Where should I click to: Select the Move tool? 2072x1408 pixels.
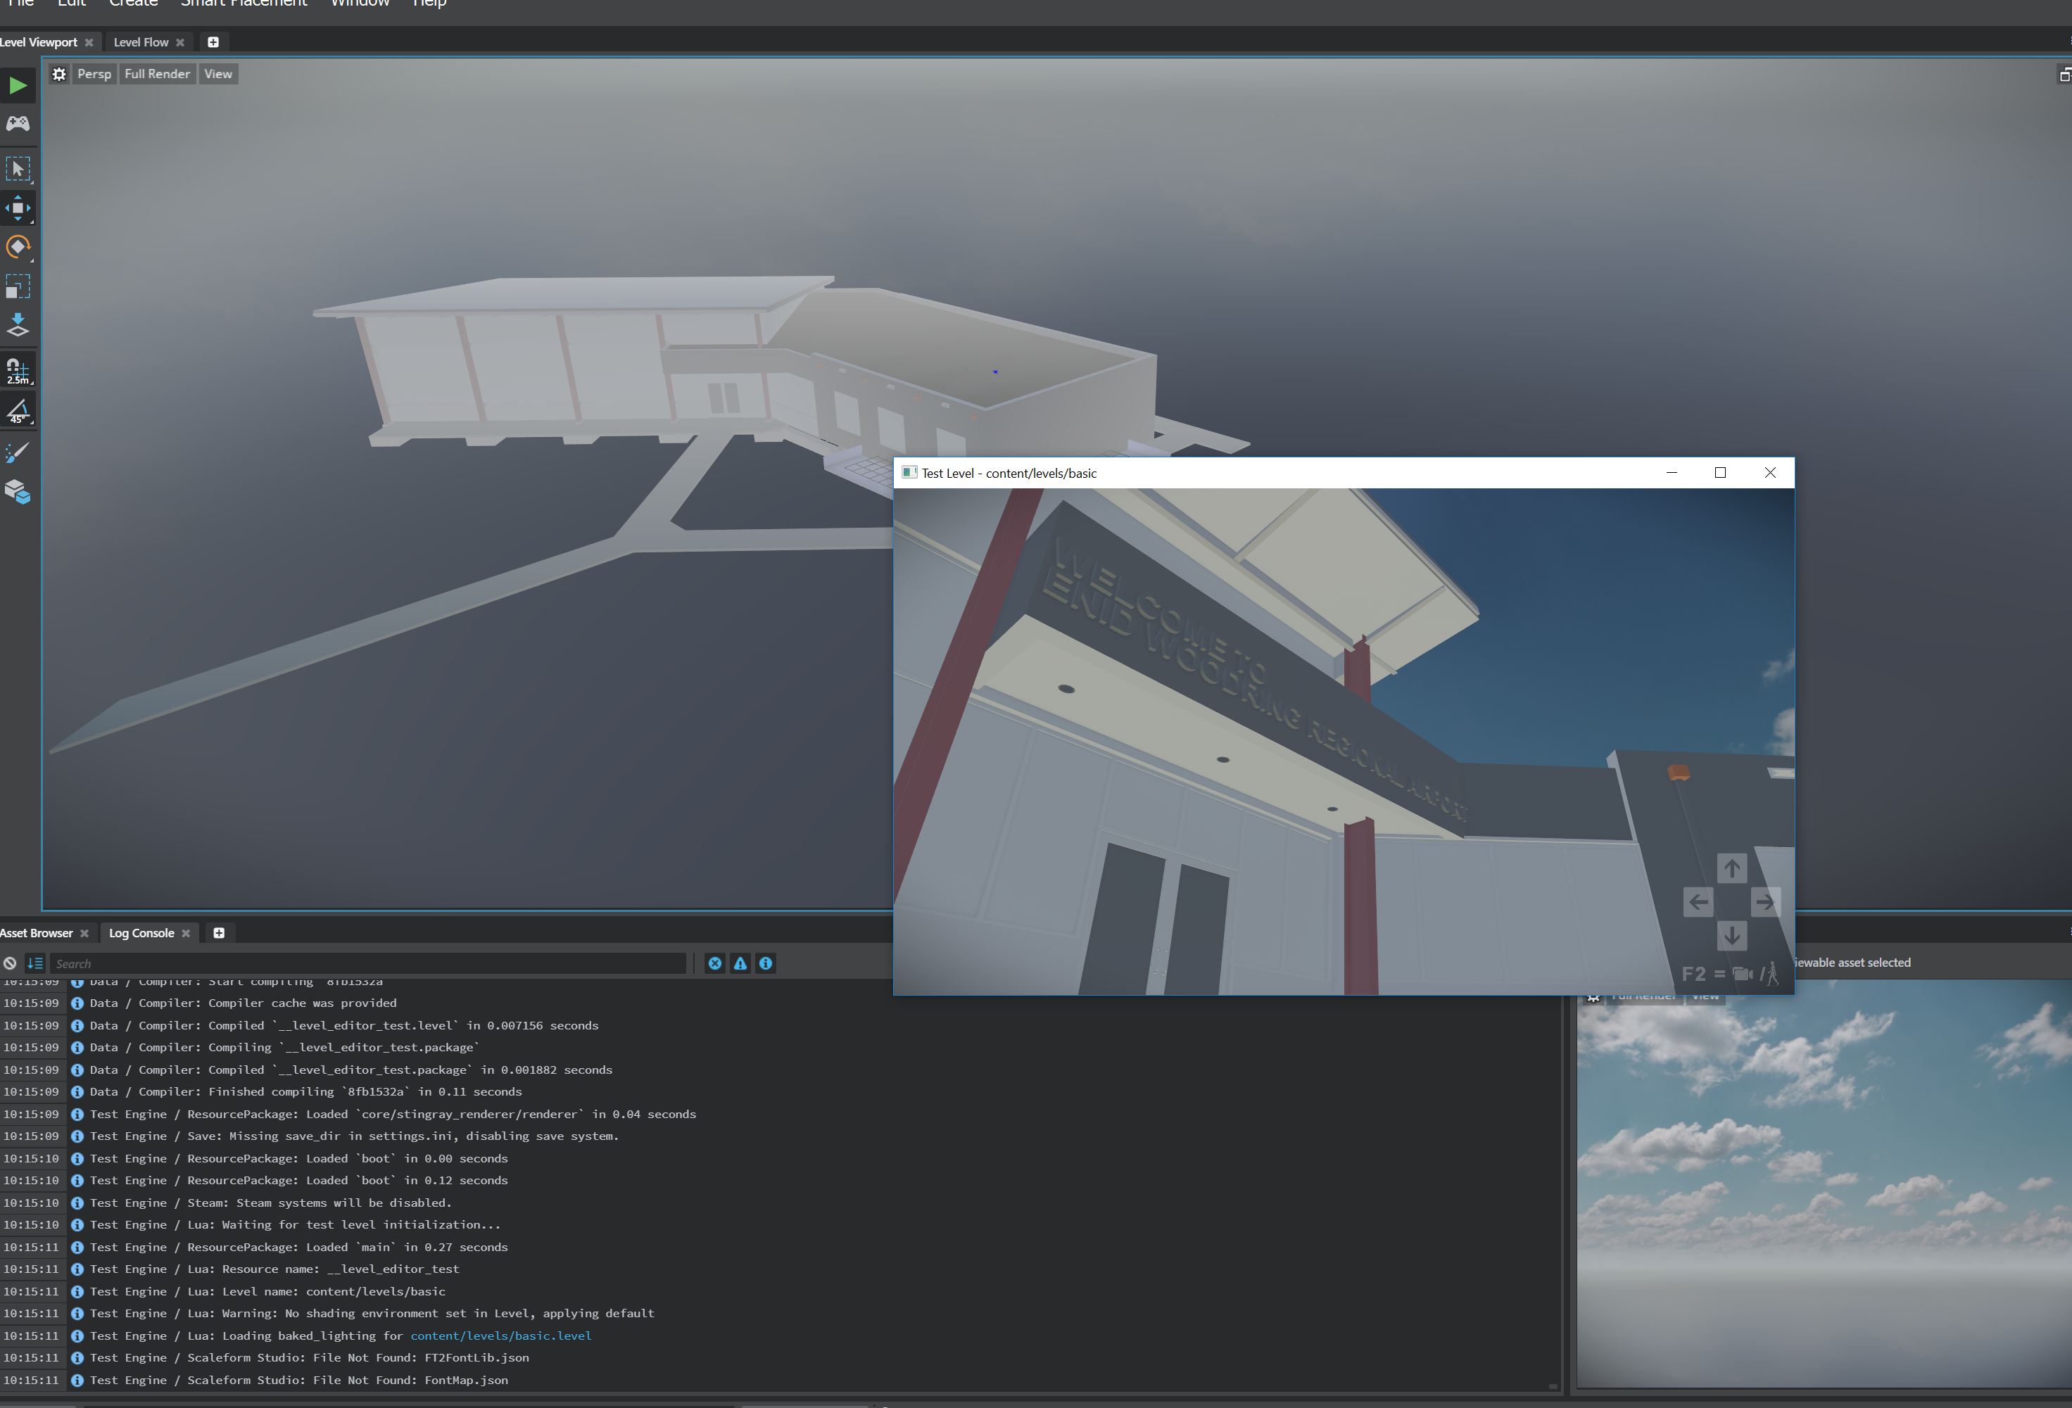click(x=18, y=208)
